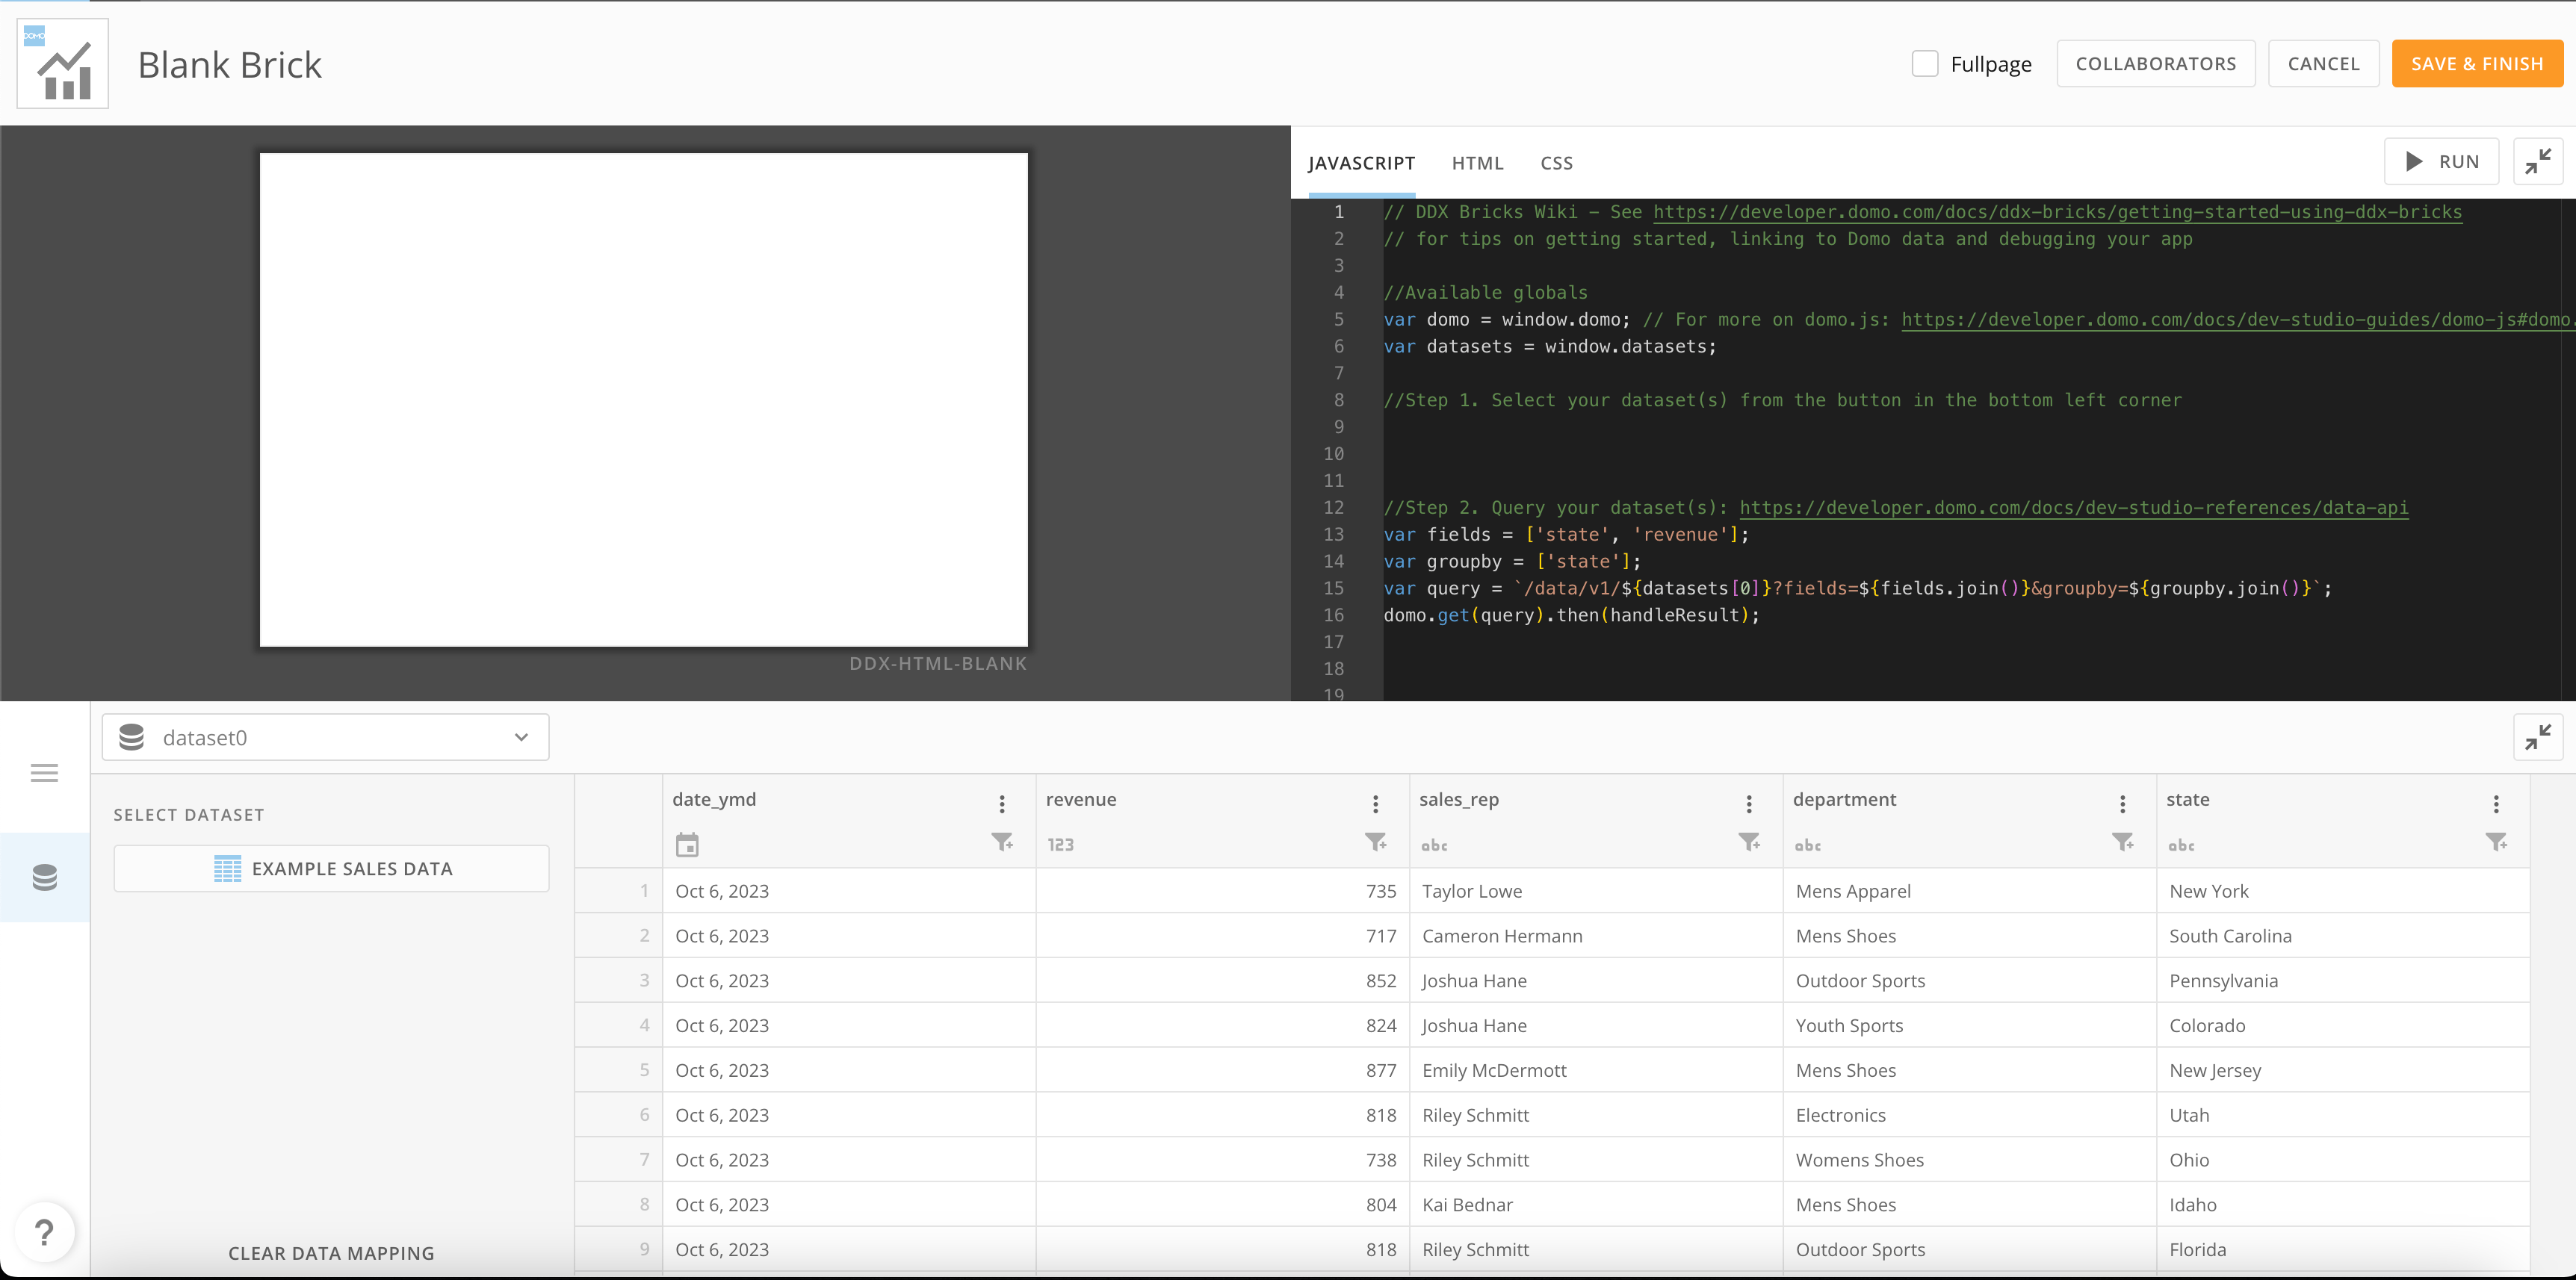
Task: Switch to the HTML tab
Action: [1477, 163]
